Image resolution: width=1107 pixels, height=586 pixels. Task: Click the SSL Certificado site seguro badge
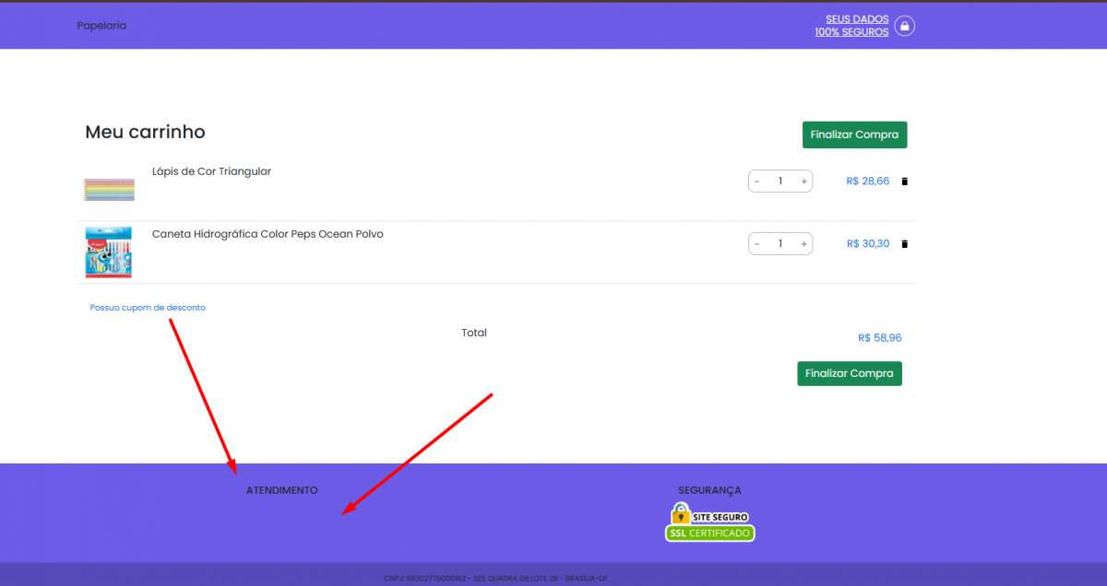(x=709, y=522)
